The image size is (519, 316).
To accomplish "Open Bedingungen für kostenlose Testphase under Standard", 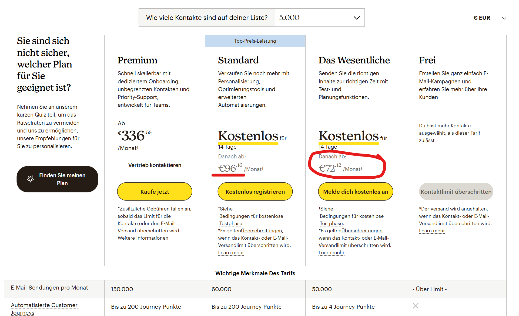I will [251, 220].
